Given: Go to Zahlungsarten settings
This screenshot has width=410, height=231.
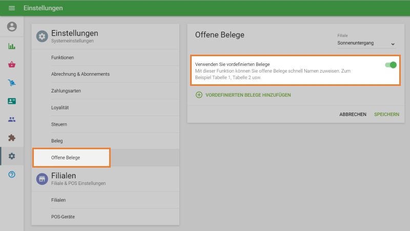Looking at the screenshot, I should coord(66,91).
